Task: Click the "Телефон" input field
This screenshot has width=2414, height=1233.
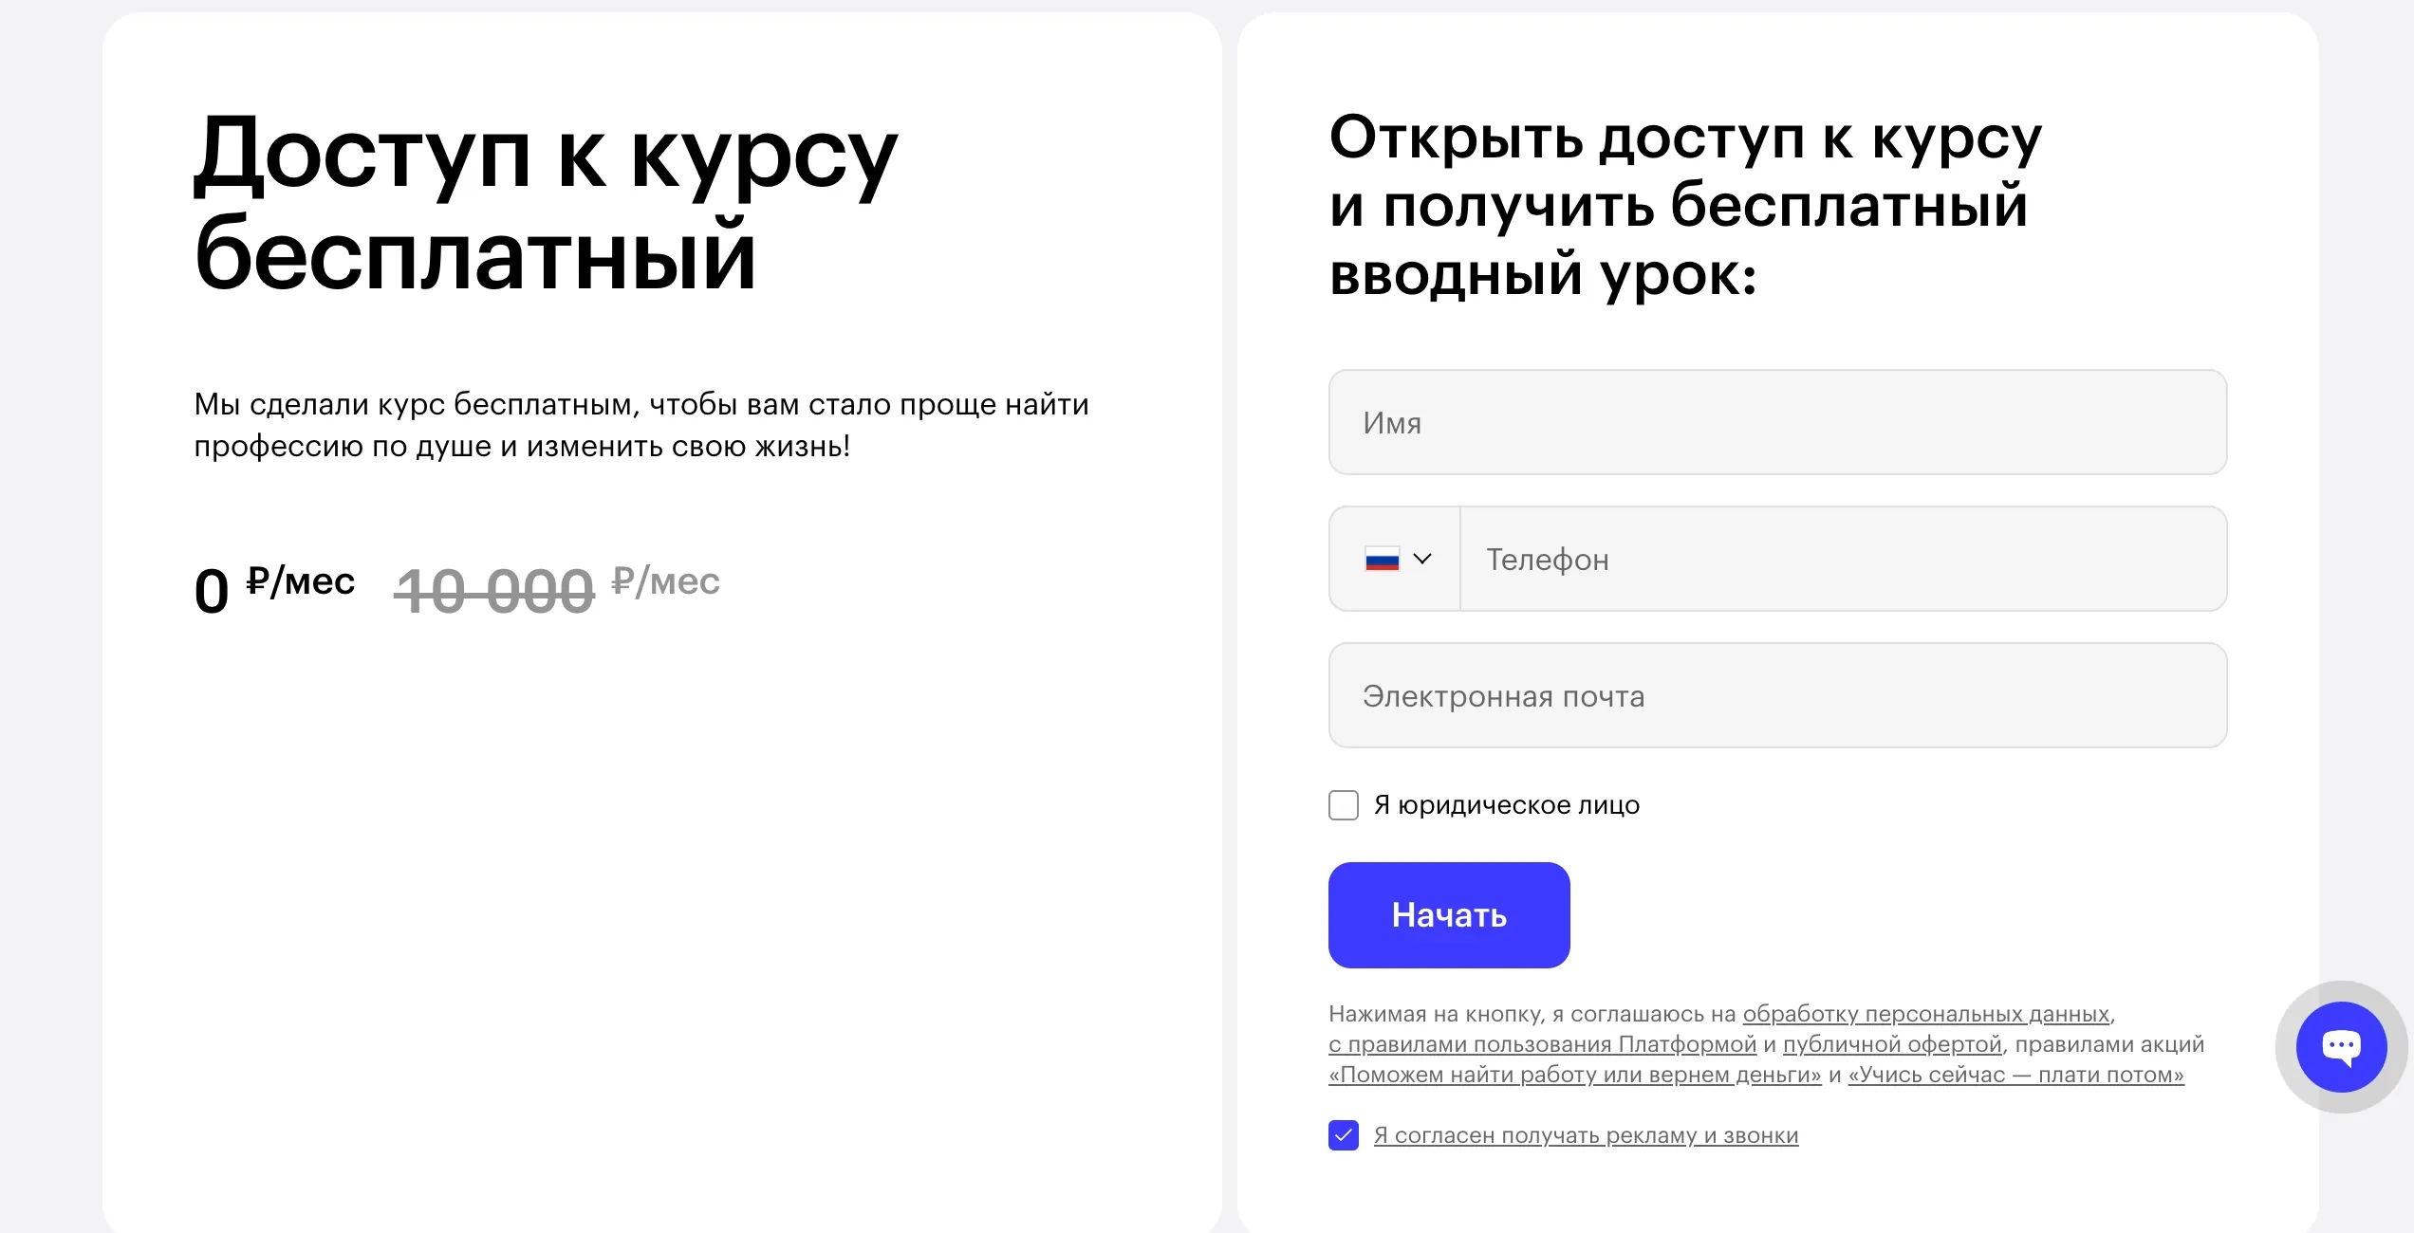Action: click(x=1841, y=559)
